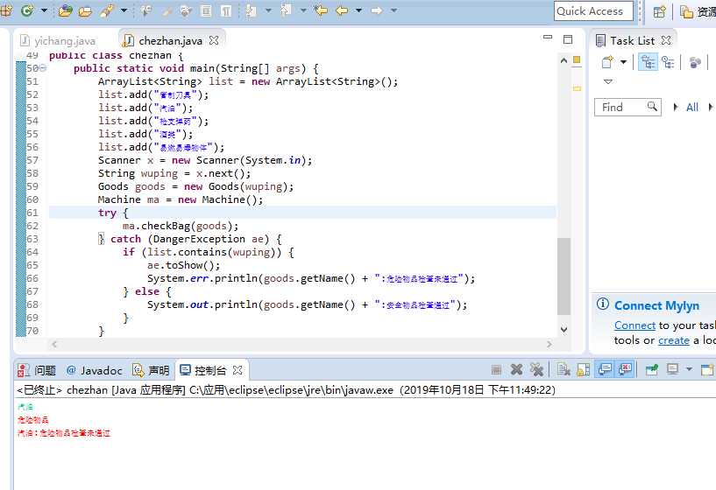
Task: Click the Quick Access search field
Action: coord(593,11)
